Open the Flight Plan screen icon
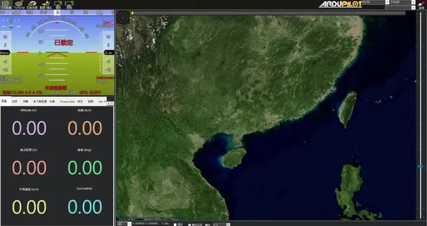427x226 pixels. tap(20, 5)
